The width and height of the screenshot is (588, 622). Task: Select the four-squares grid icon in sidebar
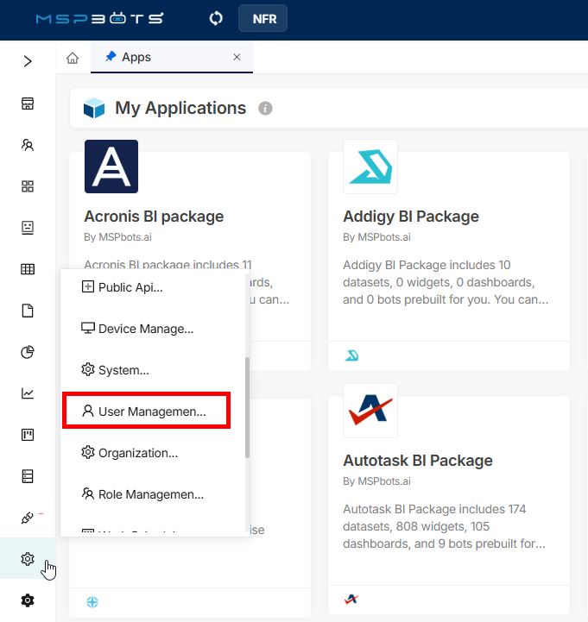point(28,186)
